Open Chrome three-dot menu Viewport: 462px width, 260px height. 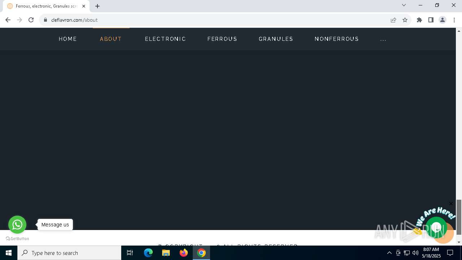tap(454, 20)
